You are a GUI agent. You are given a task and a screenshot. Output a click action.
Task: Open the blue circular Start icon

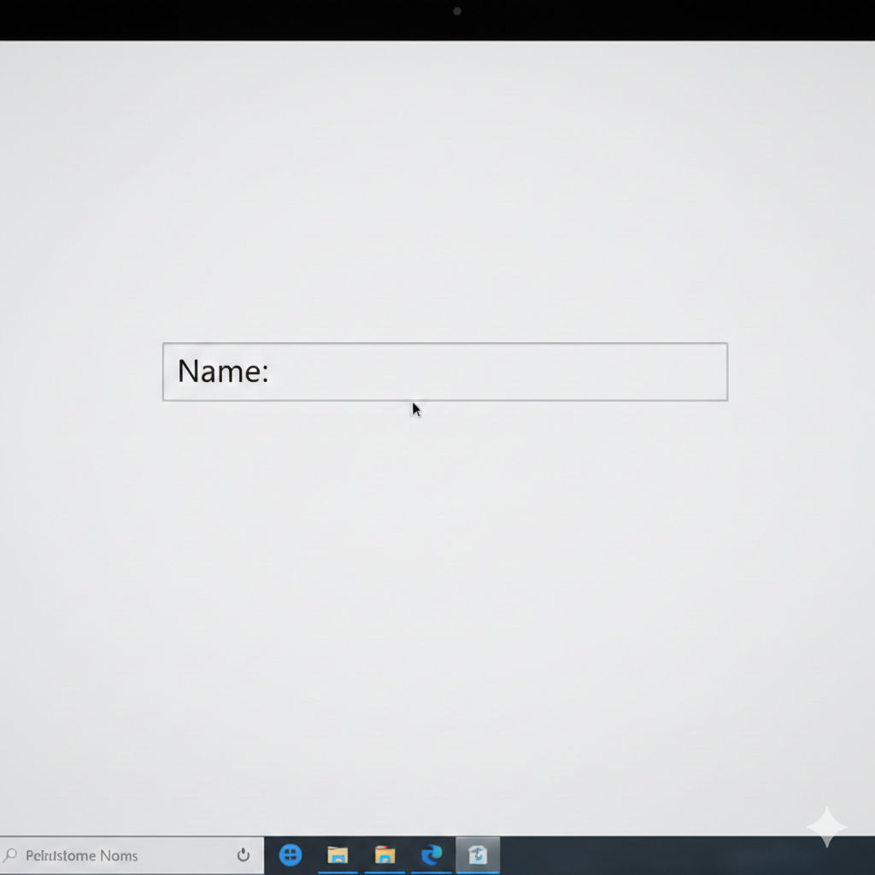click(x=291, y=854)
